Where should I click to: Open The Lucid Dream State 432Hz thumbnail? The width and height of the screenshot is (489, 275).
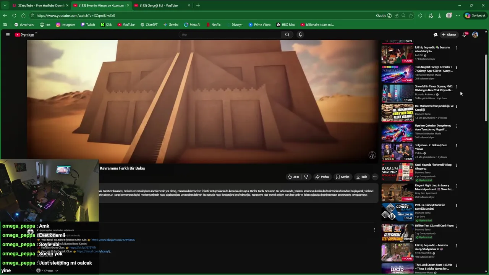pos(397,269)
